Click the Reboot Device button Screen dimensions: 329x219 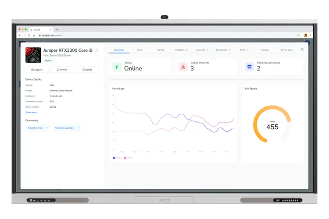click(35, 128)
